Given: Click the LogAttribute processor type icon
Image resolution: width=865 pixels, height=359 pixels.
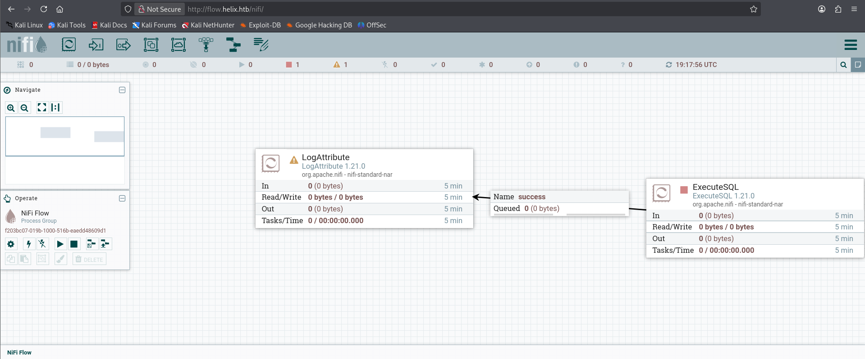Looking at the screenshot, I should click(x=270, y=164).
